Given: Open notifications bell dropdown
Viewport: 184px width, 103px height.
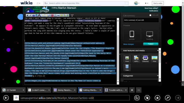Looking at the screenshot, I should (x=146, y=3).
